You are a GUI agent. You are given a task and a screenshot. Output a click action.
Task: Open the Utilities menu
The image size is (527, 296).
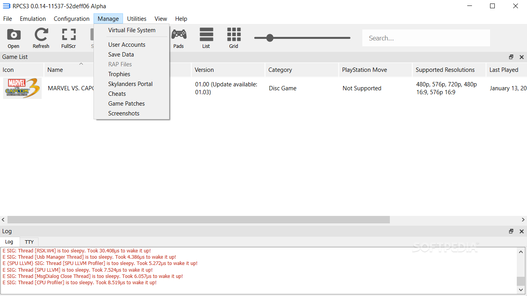click(137, 18)
